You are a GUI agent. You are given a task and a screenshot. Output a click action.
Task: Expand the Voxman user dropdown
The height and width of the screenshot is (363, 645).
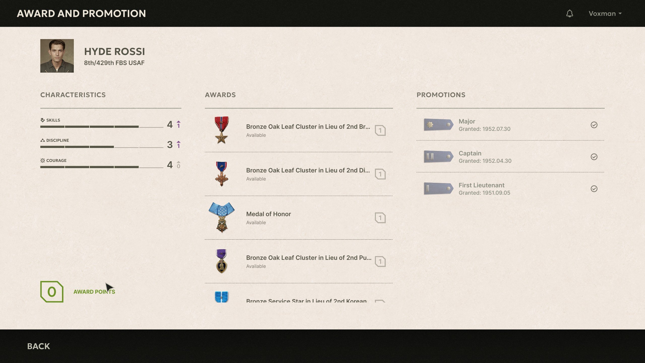pos(605,14)
